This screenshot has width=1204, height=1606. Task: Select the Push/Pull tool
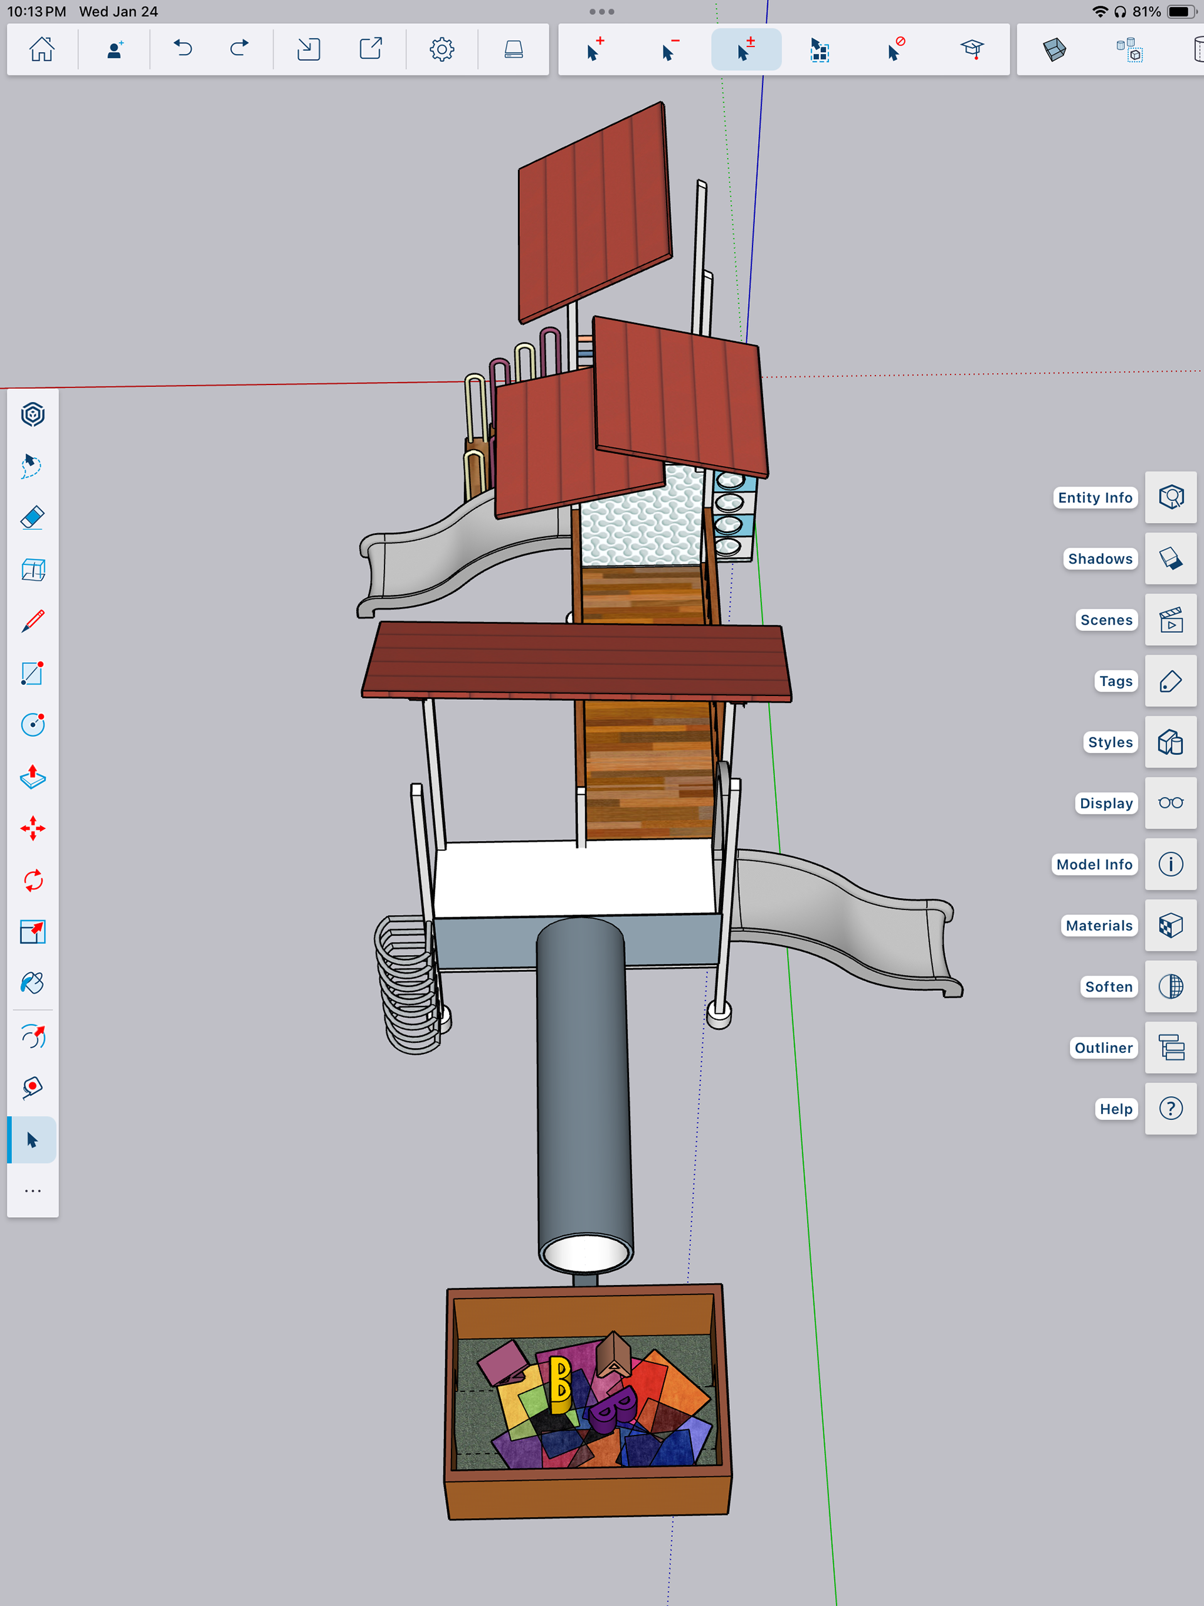click(x=33, y=777)
